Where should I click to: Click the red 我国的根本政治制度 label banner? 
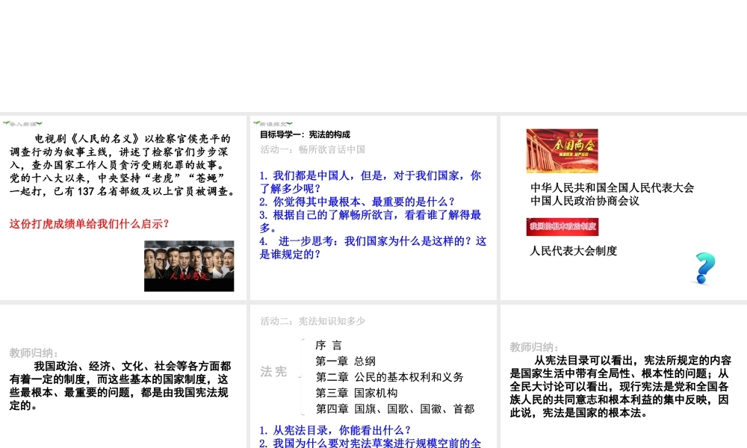(x=562, y=227)
